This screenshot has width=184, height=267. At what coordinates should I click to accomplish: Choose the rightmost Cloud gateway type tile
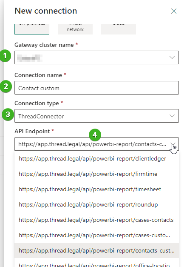(119, 29)
